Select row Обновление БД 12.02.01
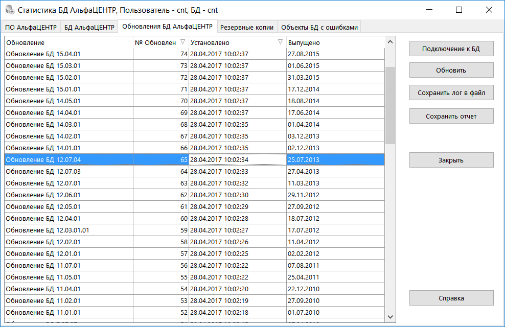Image resolution: width=505 pixels, height=327 pixels. (195, 242)
